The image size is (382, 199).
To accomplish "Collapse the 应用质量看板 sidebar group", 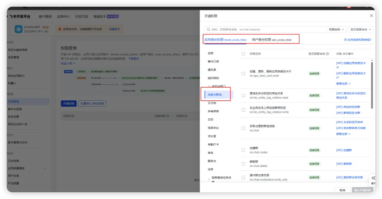I will (45, 168).
